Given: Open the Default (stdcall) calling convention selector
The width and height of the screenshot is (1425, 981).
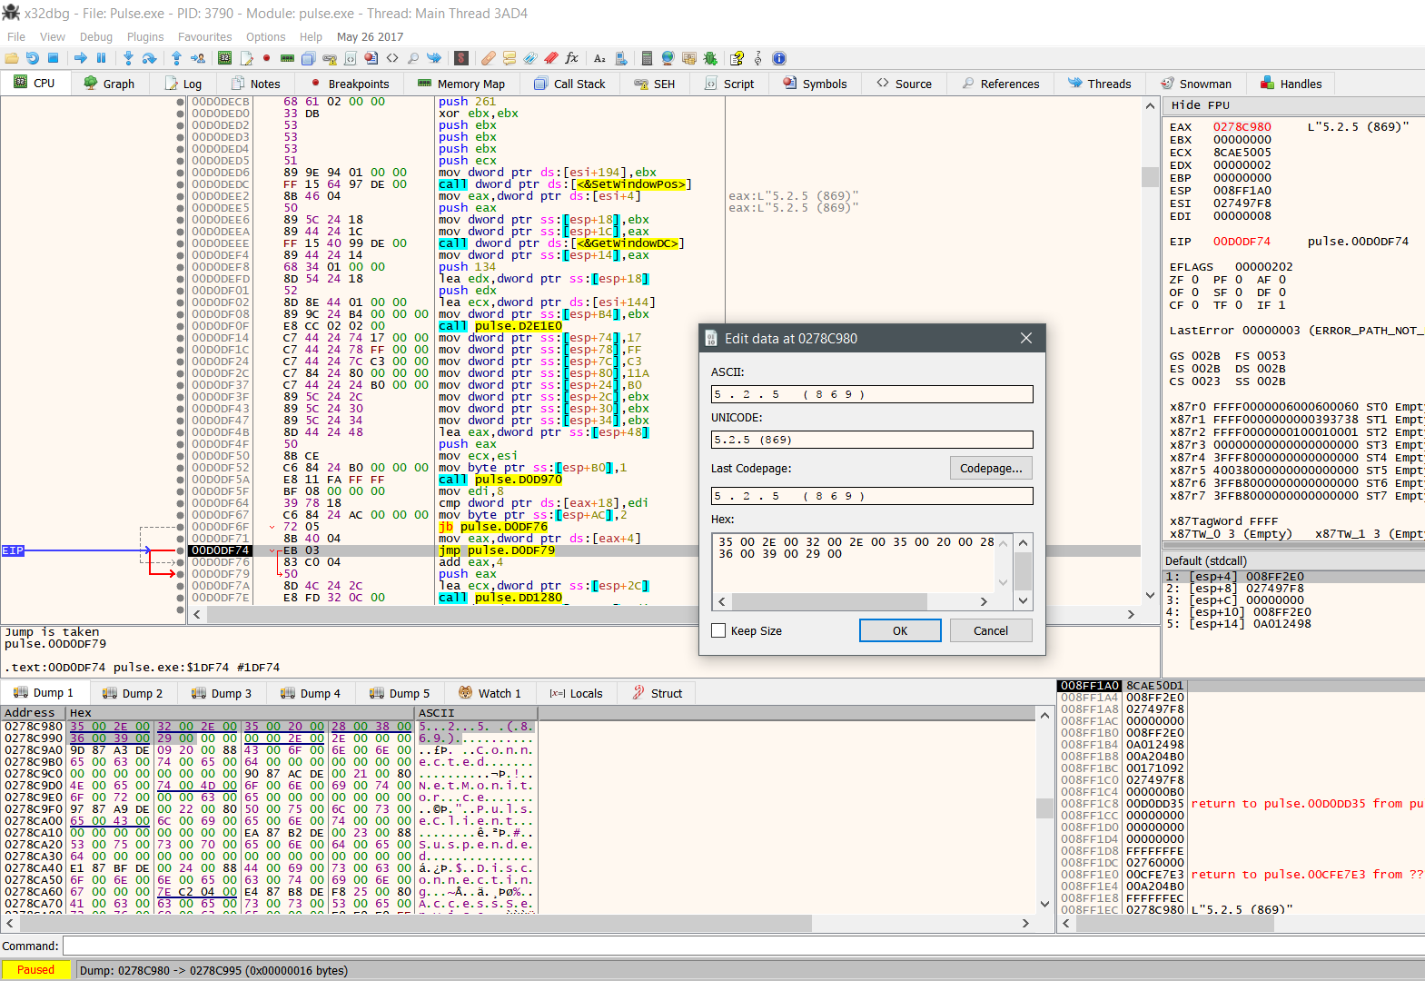Looking at the screenshot, I should tap(1206, 561).
